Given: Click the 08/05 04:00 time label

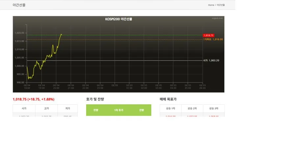Looking at the screenshot, I should [x=173, y=87].
